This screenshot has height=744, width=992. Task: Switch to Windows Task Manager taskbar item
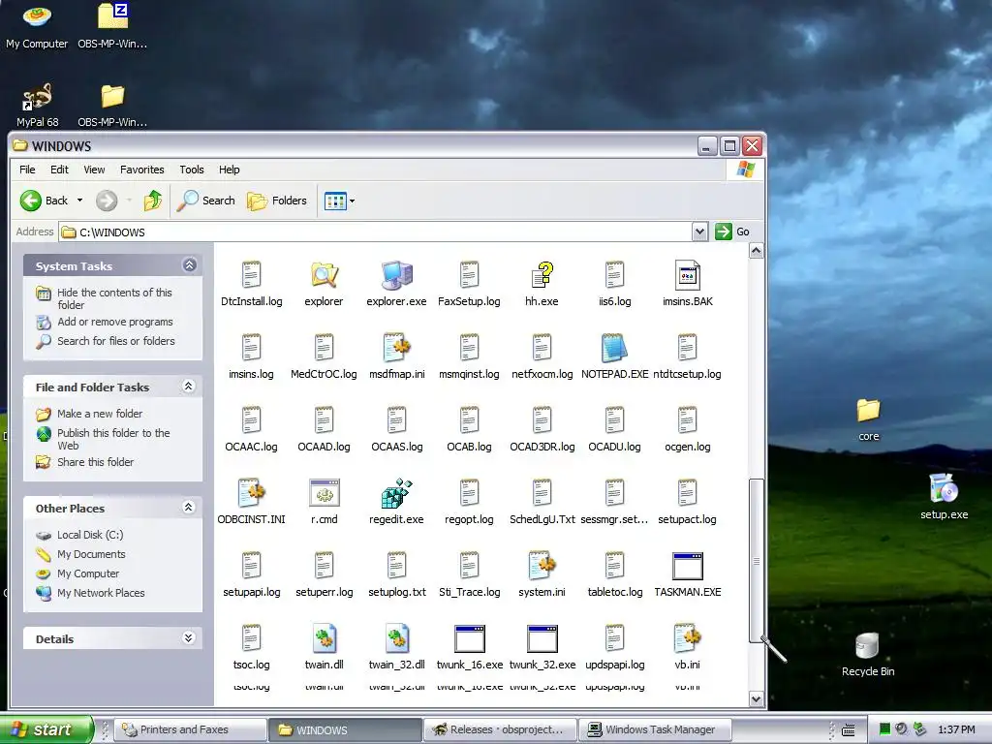click(657, 729)
